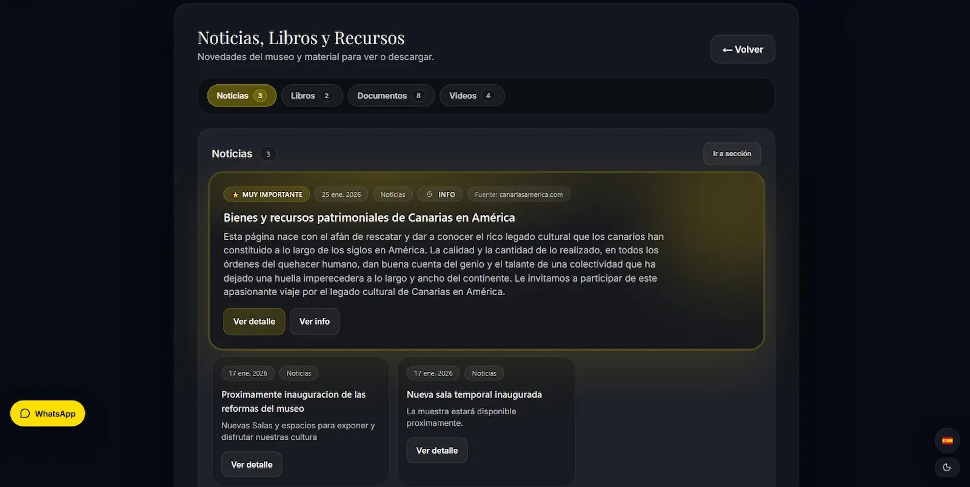Click the Noticias, Libros y Recursos heading
The height and width of the screenshot is (487, 970).
301,38
